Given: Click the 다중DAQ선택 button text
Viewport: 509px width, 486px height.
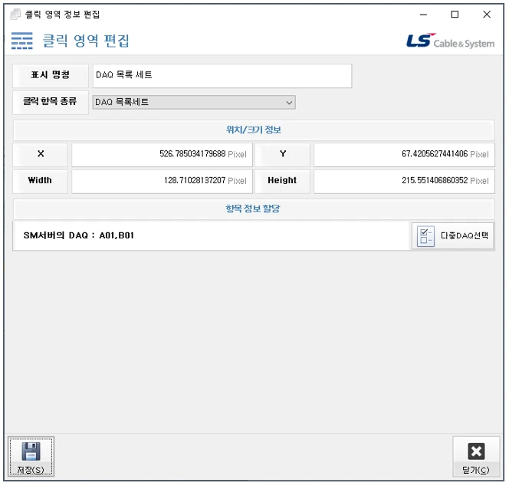Looking at the screenshot, I should tap(465, 235).
